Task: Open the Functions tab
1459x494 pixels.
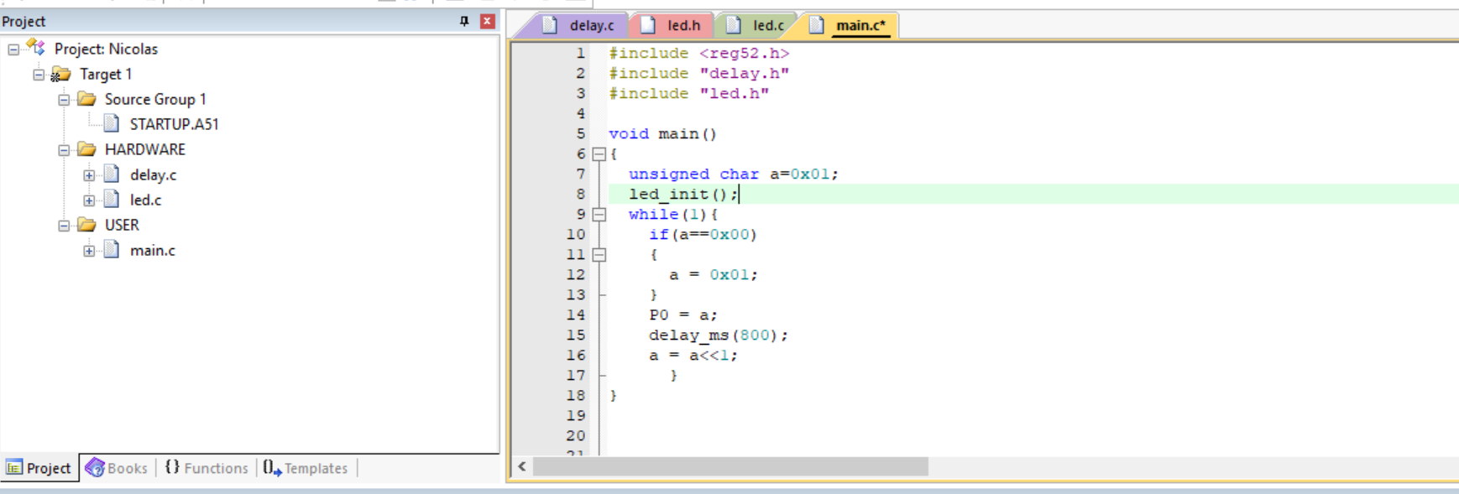Action: tap(207, 468)
